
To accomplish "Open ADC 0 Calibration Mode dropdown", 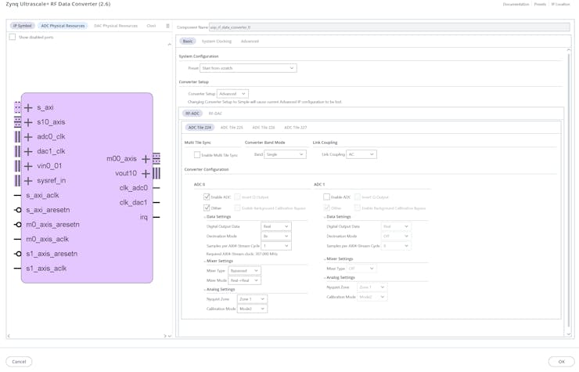I will tap(252, 309).
